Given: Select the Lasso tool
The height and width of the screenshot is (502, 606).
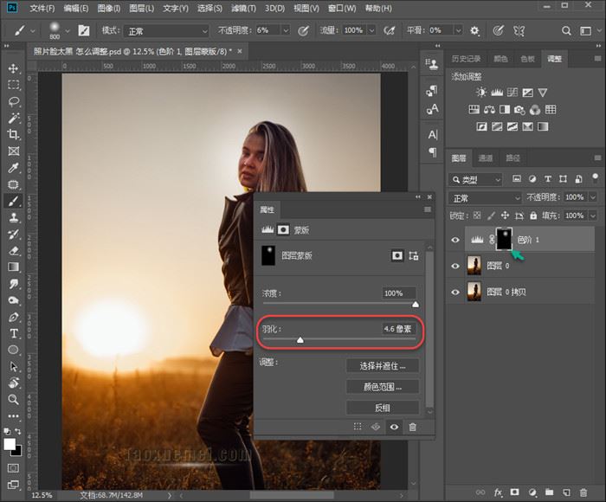Looking at the screenshot, I should 14,101.
